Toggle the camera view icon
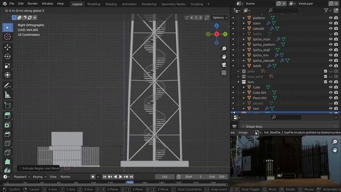Image resolution: width=341 pixels, height=192 pixels. [224, 65]
